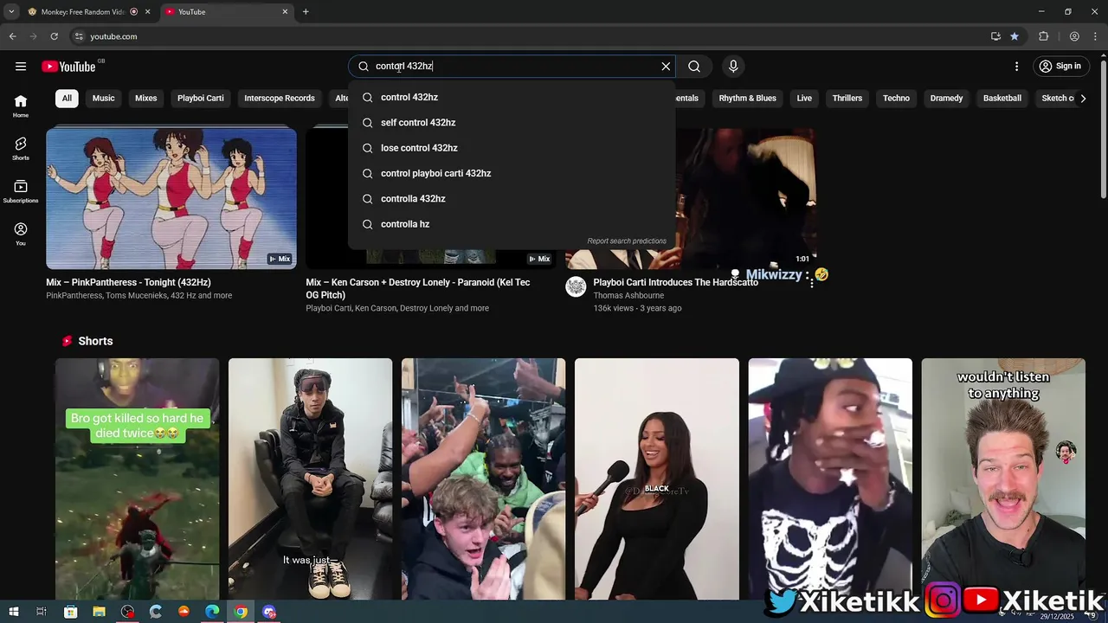The width and height of the screenshot is (1108, 623).
Task: Click 'Report search predictions' link
Action: pyautogui.click(x=627, y=241)
